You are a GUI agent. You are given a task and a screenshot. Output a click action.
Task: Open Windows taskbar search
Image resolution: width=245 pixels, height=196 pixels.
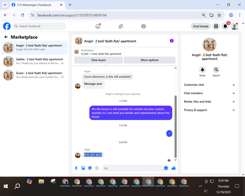(17, 186)
